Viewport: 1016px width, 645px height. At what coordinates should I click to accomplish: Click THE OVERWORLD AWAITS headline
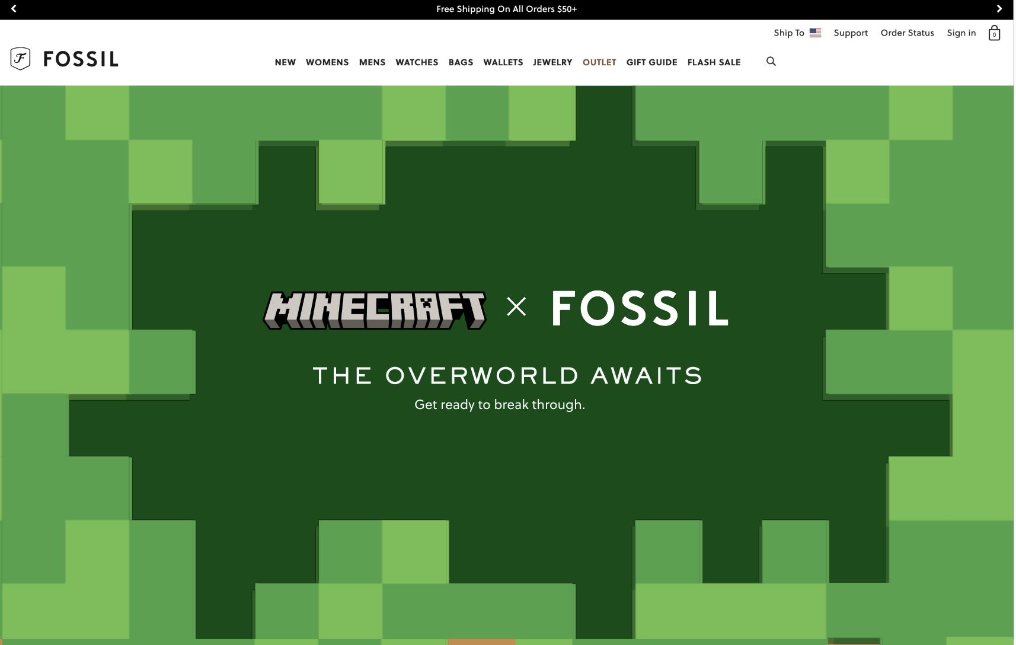point(507,375)
